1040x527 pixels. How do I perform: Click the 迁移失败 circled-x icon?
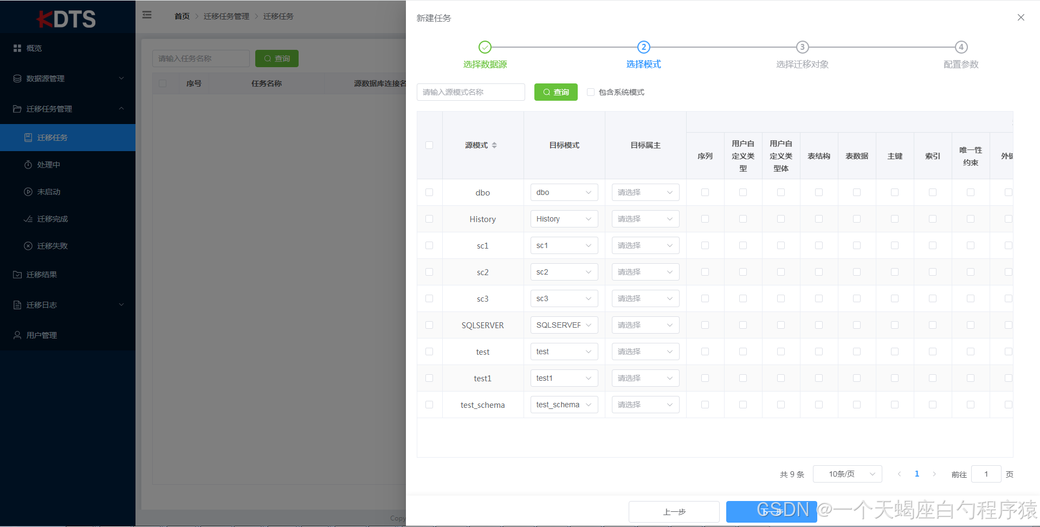coord(28,246)
